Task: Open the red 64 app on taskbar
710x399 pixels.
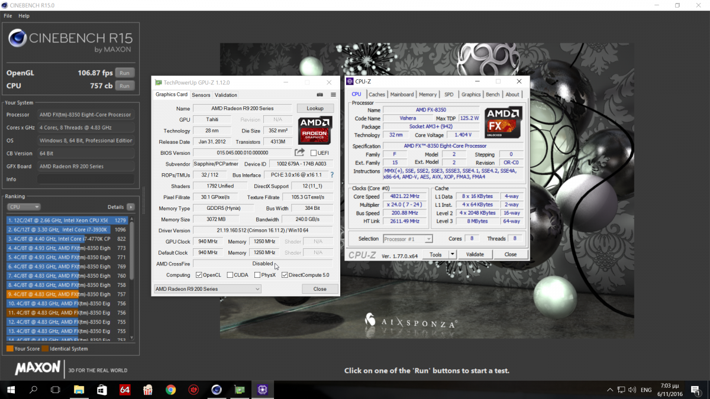Action: 125,390
